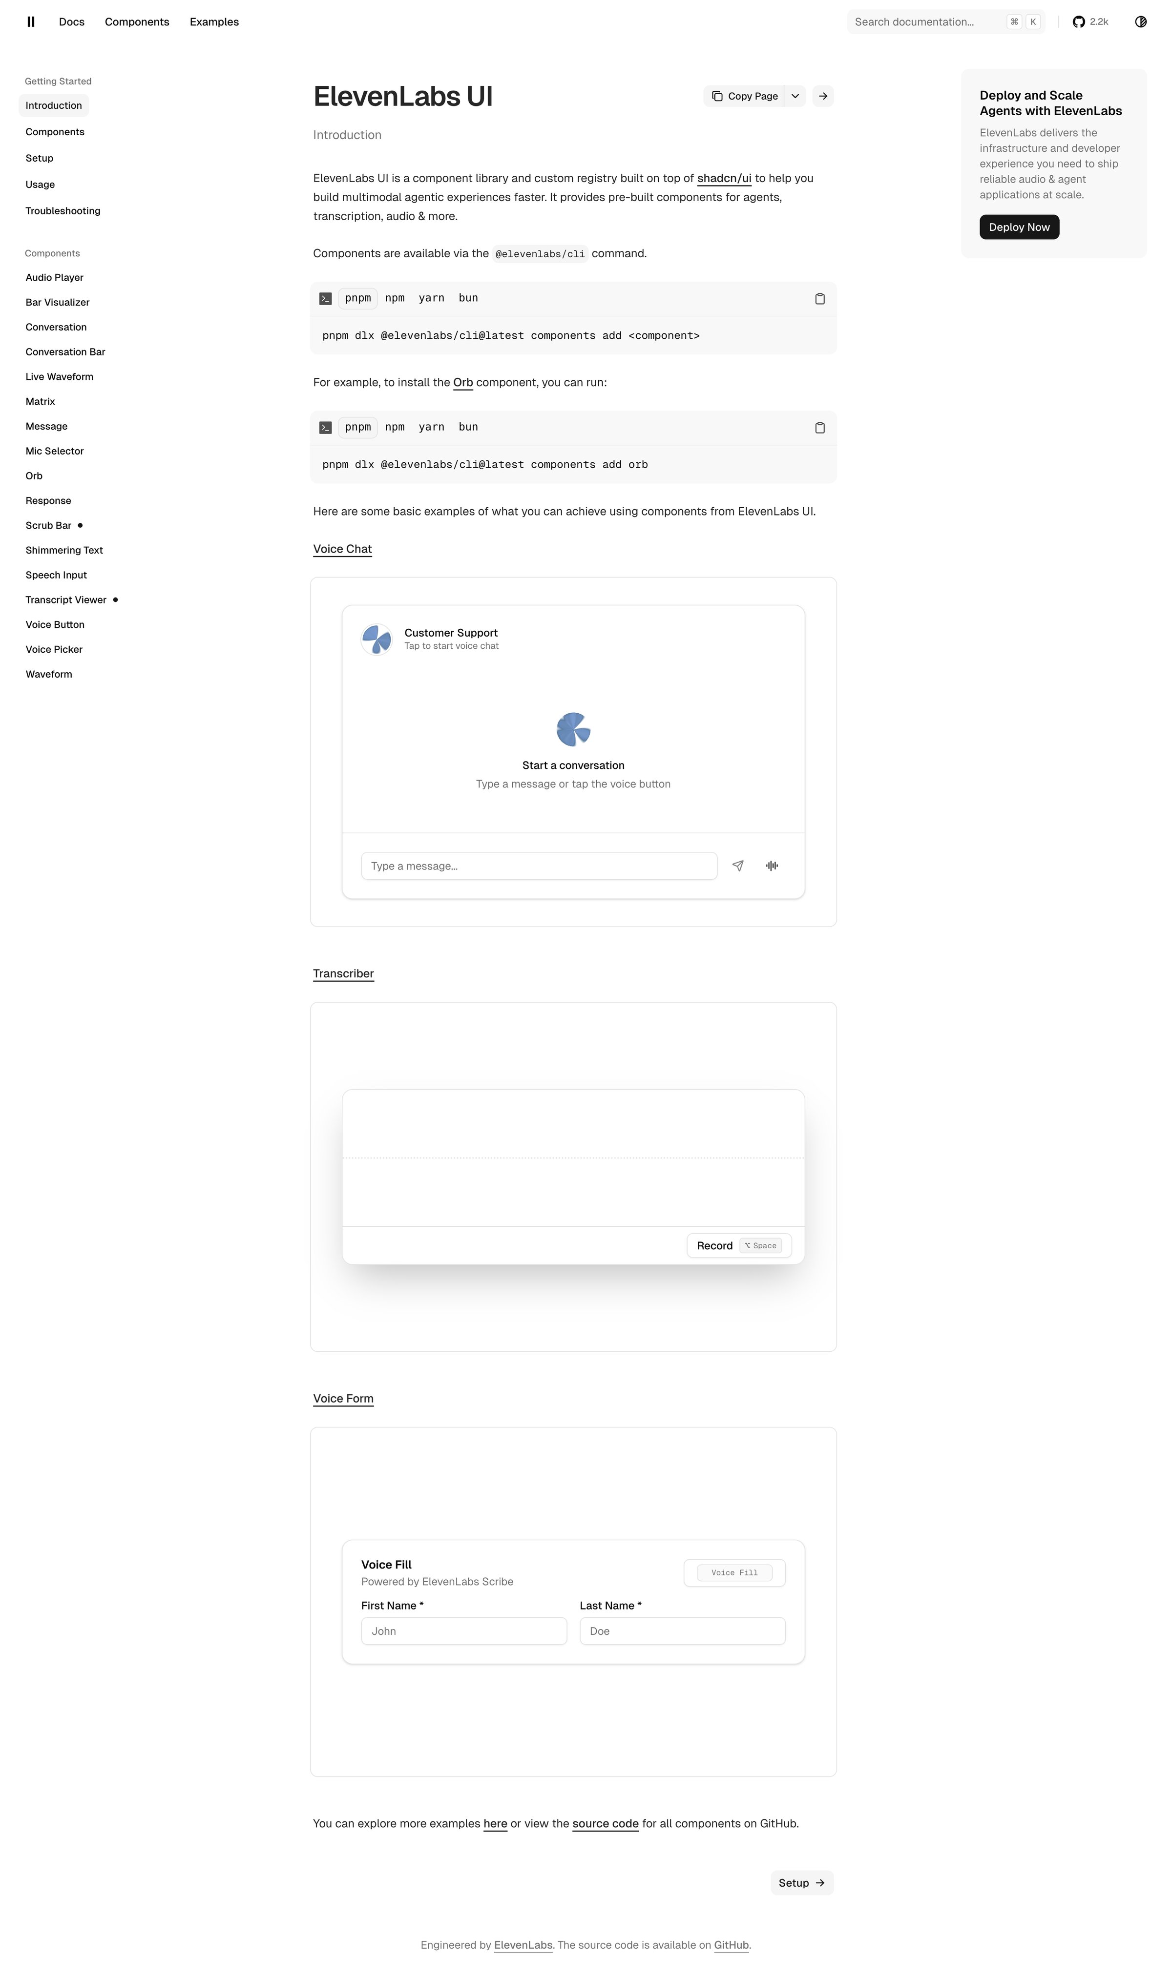Click the Last Name input field
The image size is (1172, 1982).
[682, 1631]
